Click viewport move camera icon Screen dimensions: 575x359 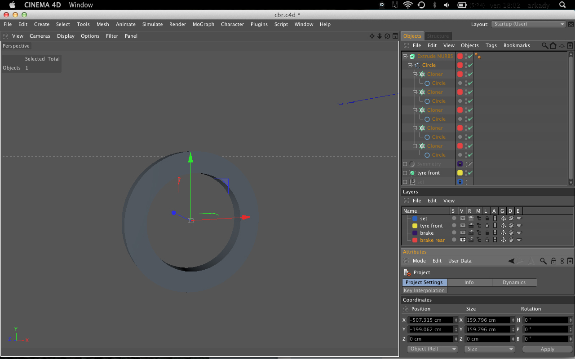click(372, 36)
